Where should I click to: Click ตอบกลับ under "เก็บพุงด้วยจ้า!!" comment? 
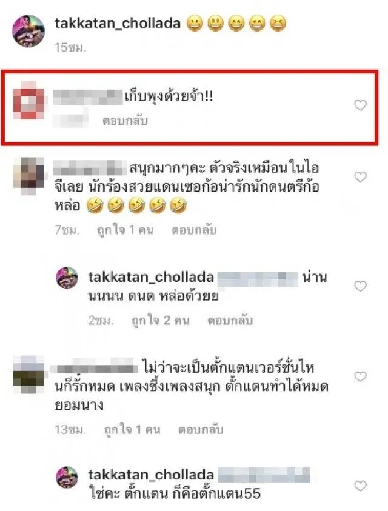125,121
